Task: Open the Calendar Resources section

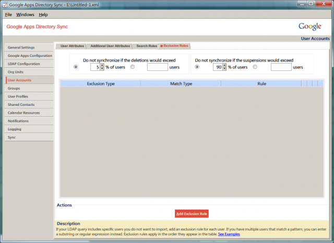Action: (x=29, y=113)
